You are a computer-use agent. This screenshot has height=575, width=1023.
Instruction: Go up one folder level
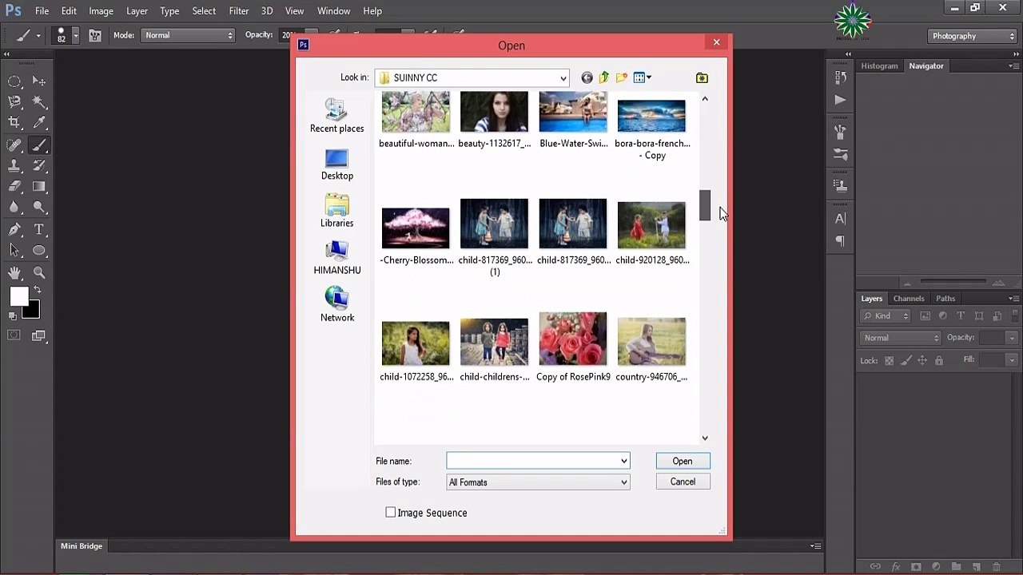point(604,77)
